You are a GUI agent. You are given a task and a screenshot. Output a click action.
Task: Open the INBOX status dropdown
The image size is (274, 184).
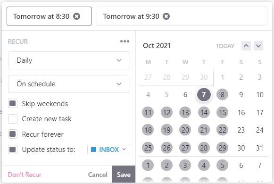[x=108, y=150]
